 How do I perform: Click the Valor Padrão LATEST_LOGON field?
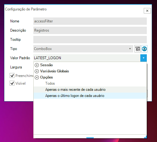coord(87,58)
